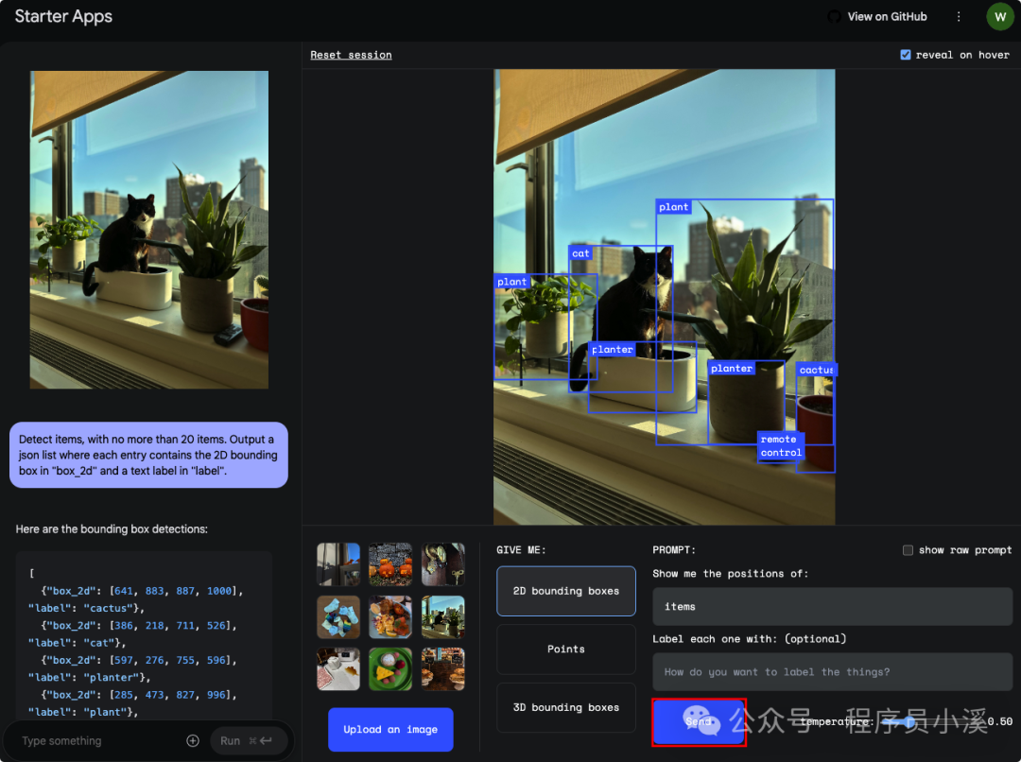Click the items prompt input field
The height and width of the screenshot is (762, 1021).
832,606
